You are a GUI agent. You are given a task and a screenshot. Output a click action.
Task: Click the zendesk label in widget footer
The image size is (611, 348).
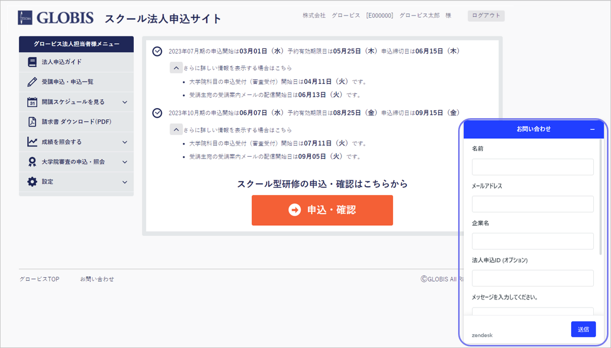tap(482, 335)
